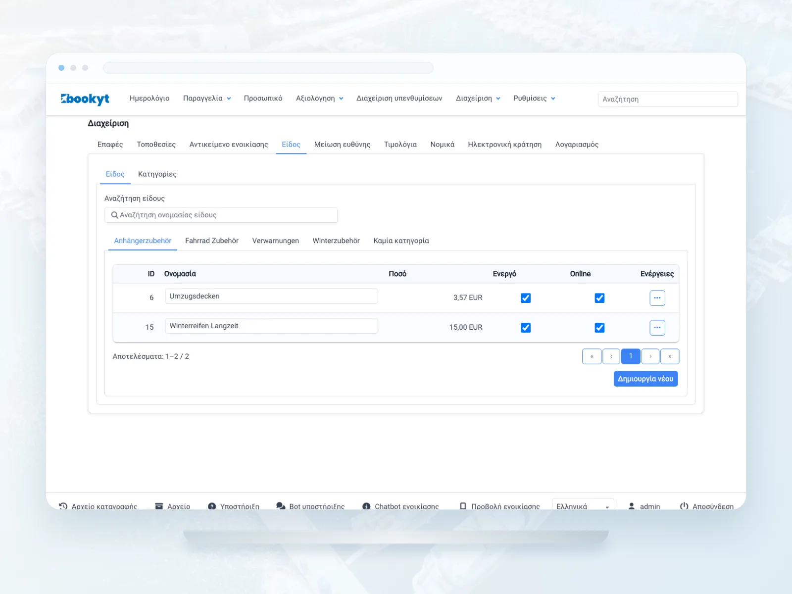Viewport: 792px width, 594px height.
Task: Expand the Ρυθμίσεις dropdown menu
Action: click(x=534, y=99)
